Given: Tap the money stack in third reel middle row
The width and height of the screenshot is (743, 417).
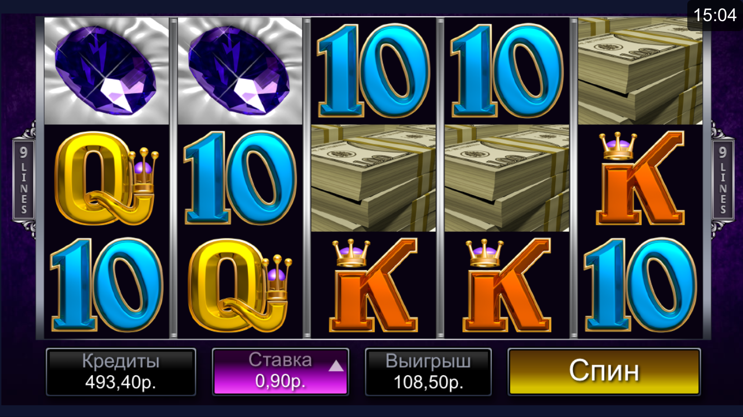Looking at the screenshot, I should 373,178.
